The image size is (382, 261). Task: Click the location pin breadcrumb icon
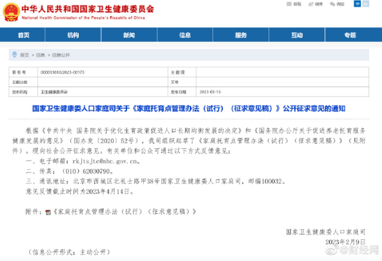(x=14, y=55)
